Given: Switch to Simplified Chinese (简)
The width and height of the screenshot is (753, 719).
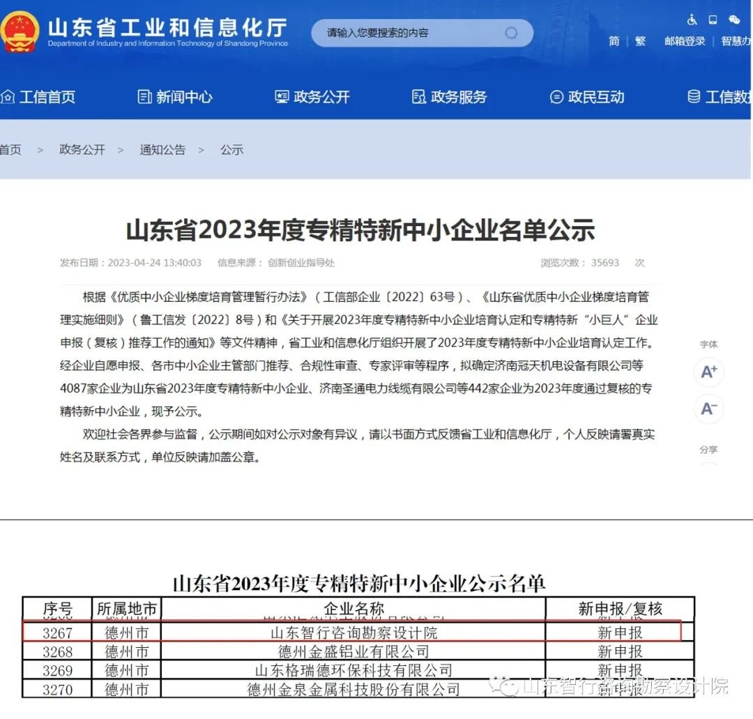Looking at the screenshot, I should tap(614, 41).
